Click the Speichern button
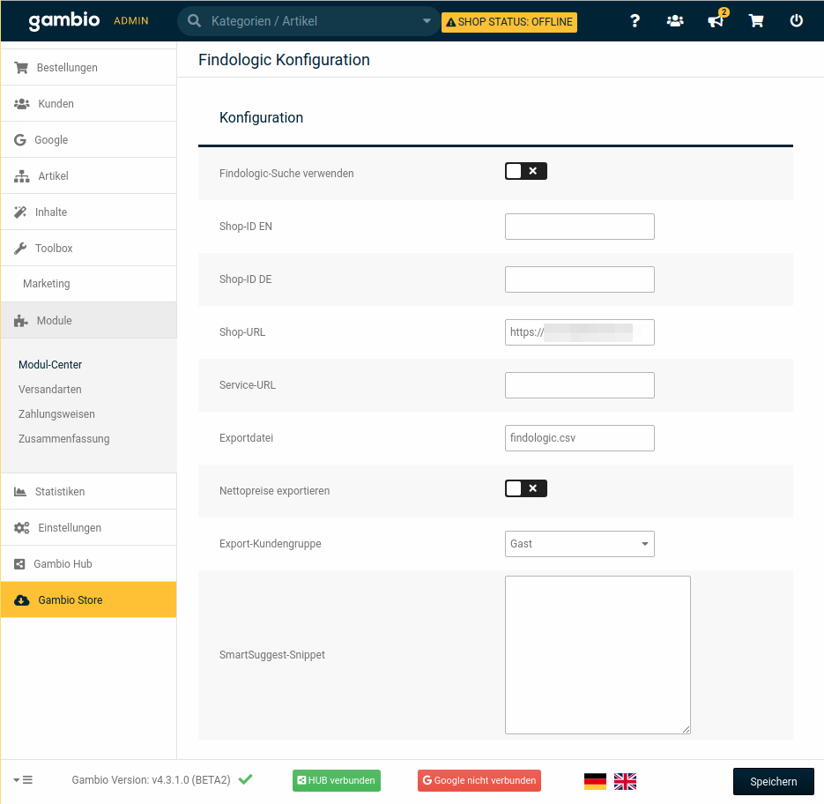Viewport: 824px width, 804px height. point(773,781)
